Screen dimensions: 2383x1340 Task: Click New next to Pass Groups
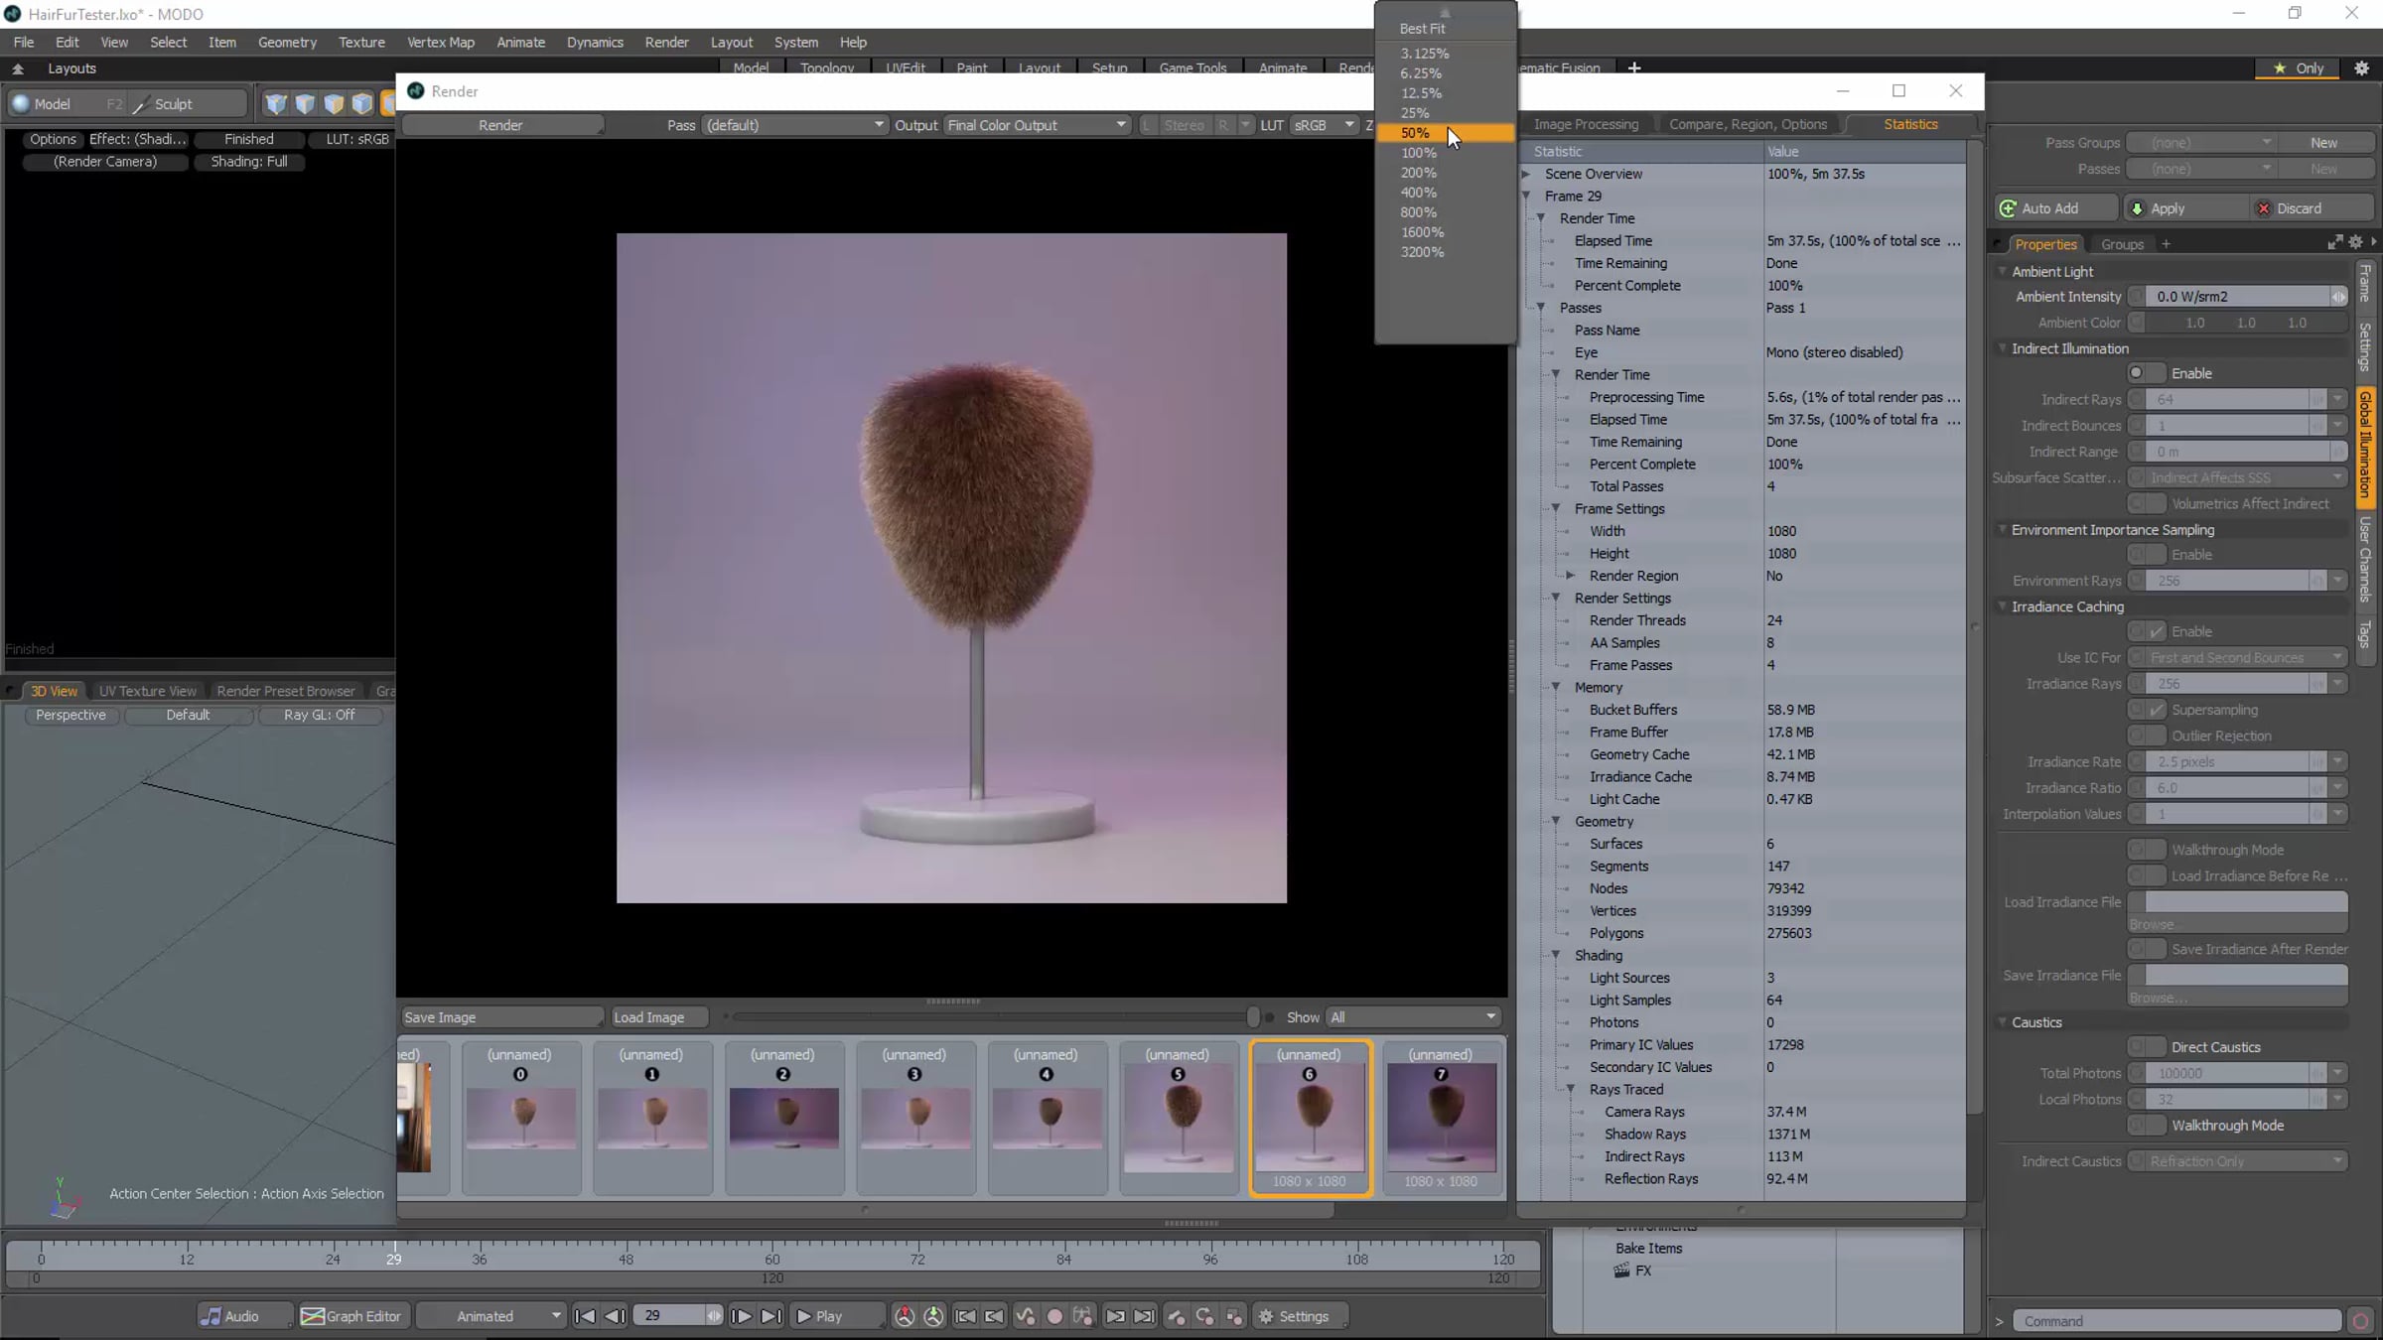pos(2323,143)
